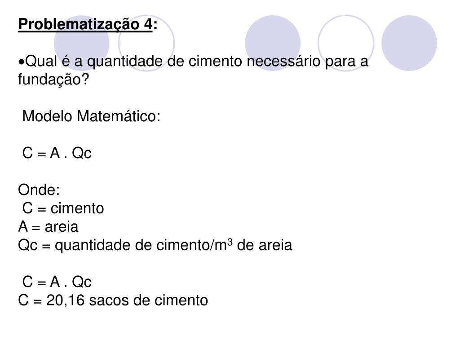Click the first outlined empty circle
The width and height of the screenshot is (460, 345).
pos(146,43)
